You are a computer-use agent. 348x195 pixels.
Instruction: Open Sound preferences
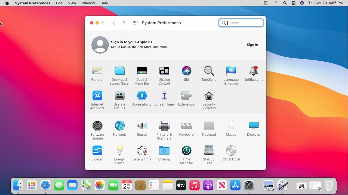click(x=142, y=125)
